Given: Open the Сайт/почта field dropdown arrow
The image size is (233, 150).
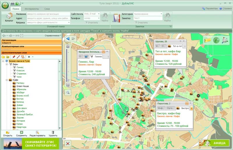Looking at the screenshot, I should click(x=99, y=14).
